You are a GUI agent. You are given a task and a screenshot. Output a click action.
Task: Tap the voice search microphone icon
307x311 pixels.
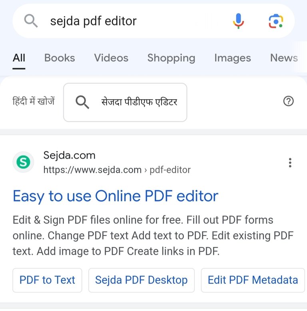click(x=238, y=21)
